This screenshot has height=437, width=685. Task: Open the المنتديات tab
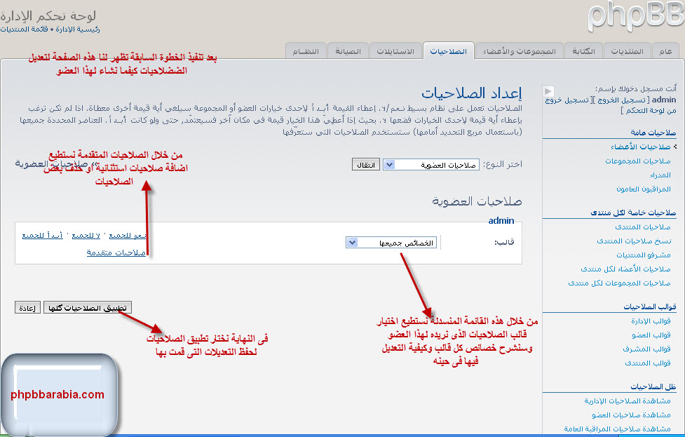[627, 51]
